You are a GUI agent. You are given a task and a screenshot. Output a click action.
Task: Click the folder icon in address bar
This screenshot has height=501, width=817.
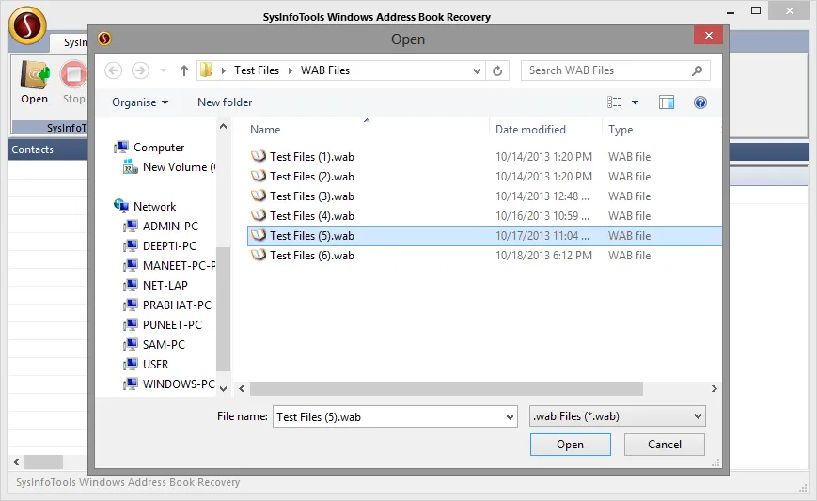click(x=207, y=70)
